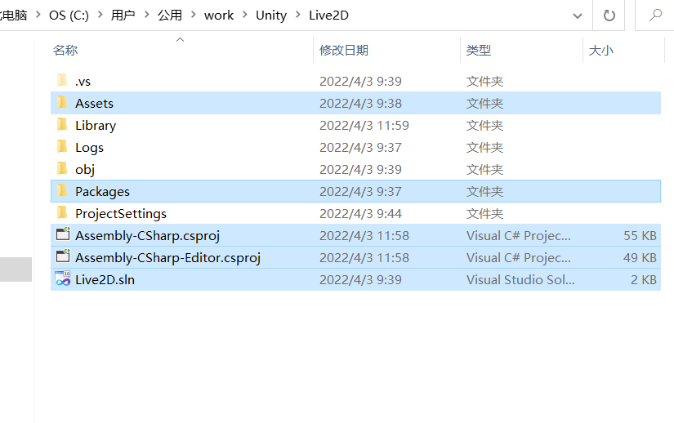Click the Library folder icon

(62, 125)
